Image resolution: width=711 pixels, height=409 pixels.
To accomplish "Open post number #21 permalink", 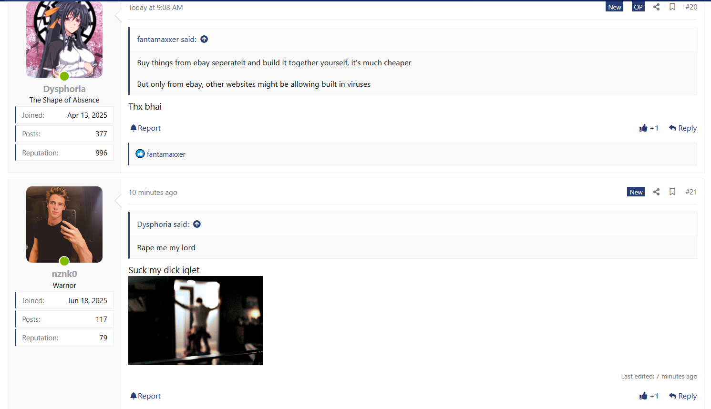I will pos(691,192).
